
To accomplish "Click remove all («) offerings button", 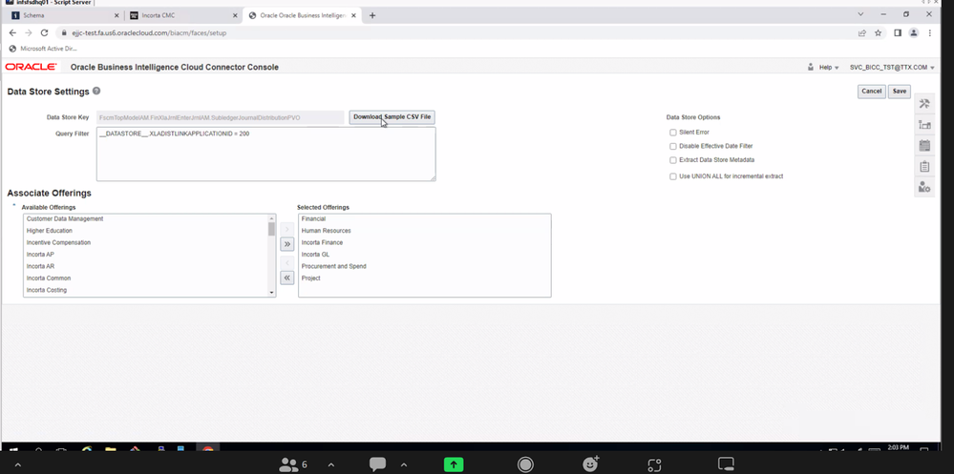I will point(287,278).
